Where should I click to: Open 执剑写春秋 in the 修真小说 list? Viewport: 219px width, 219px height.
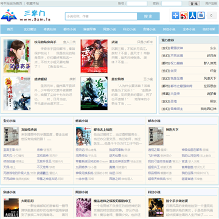coord(116,150)
